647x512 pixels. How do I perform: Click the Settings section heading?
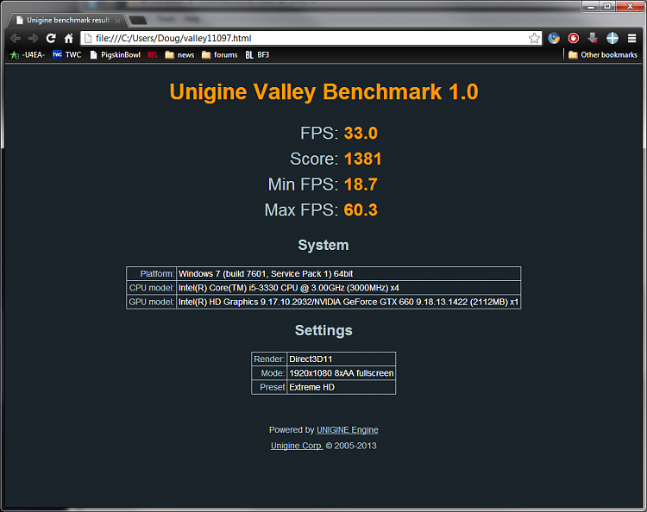pyautogui.click(x=323, y=331)
